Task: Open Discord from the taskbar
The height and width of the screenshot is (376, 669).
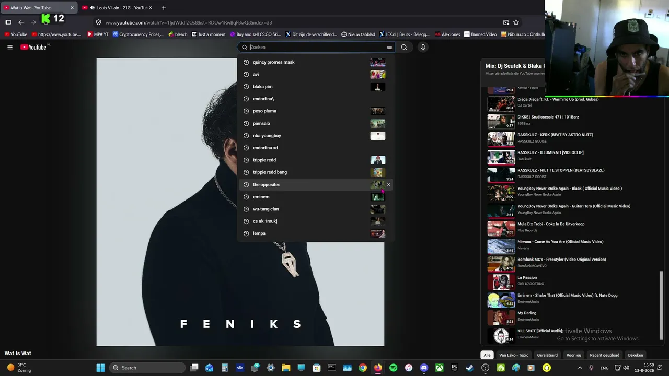Action: point(424,368)
